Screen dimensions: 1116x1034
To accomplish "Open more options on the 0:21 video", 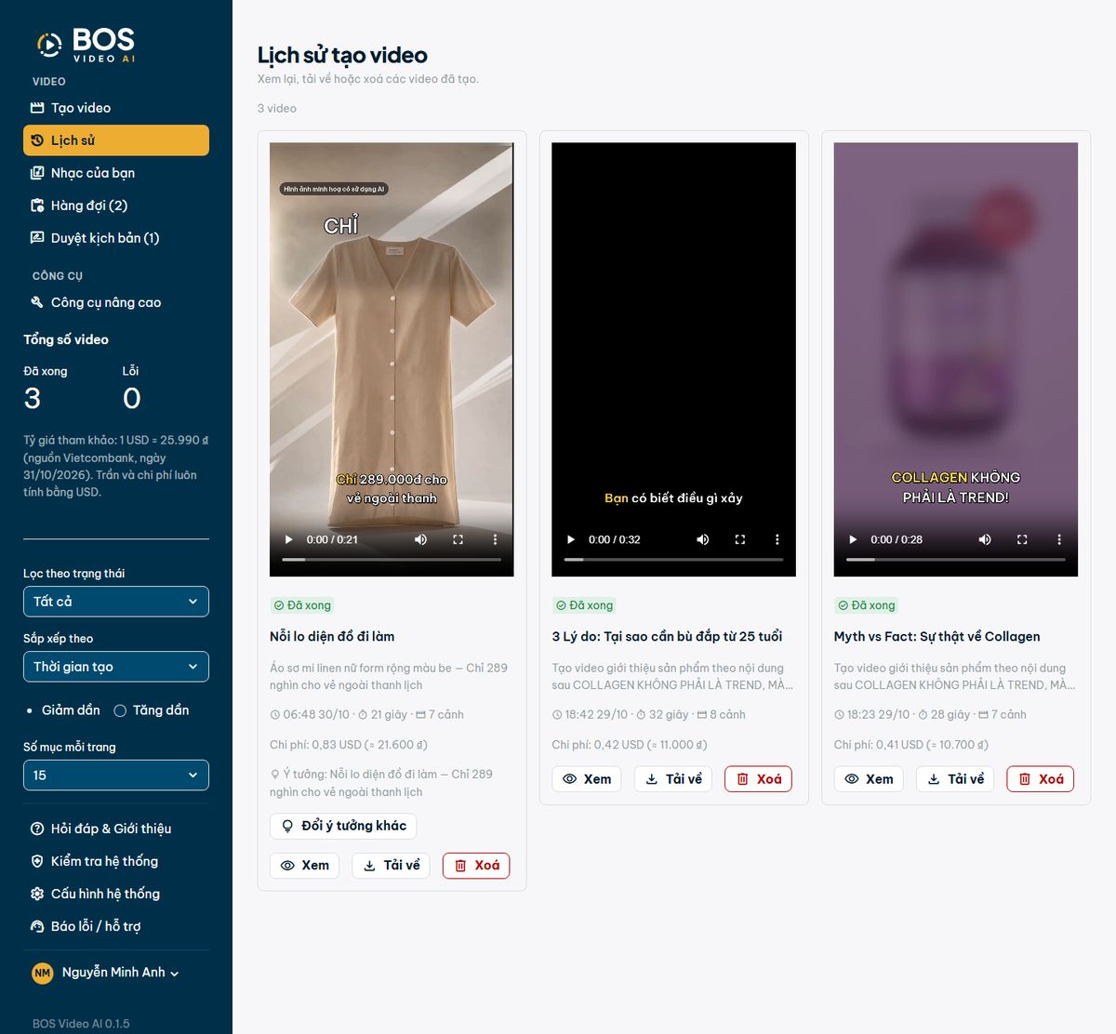I will coord(495,539).
